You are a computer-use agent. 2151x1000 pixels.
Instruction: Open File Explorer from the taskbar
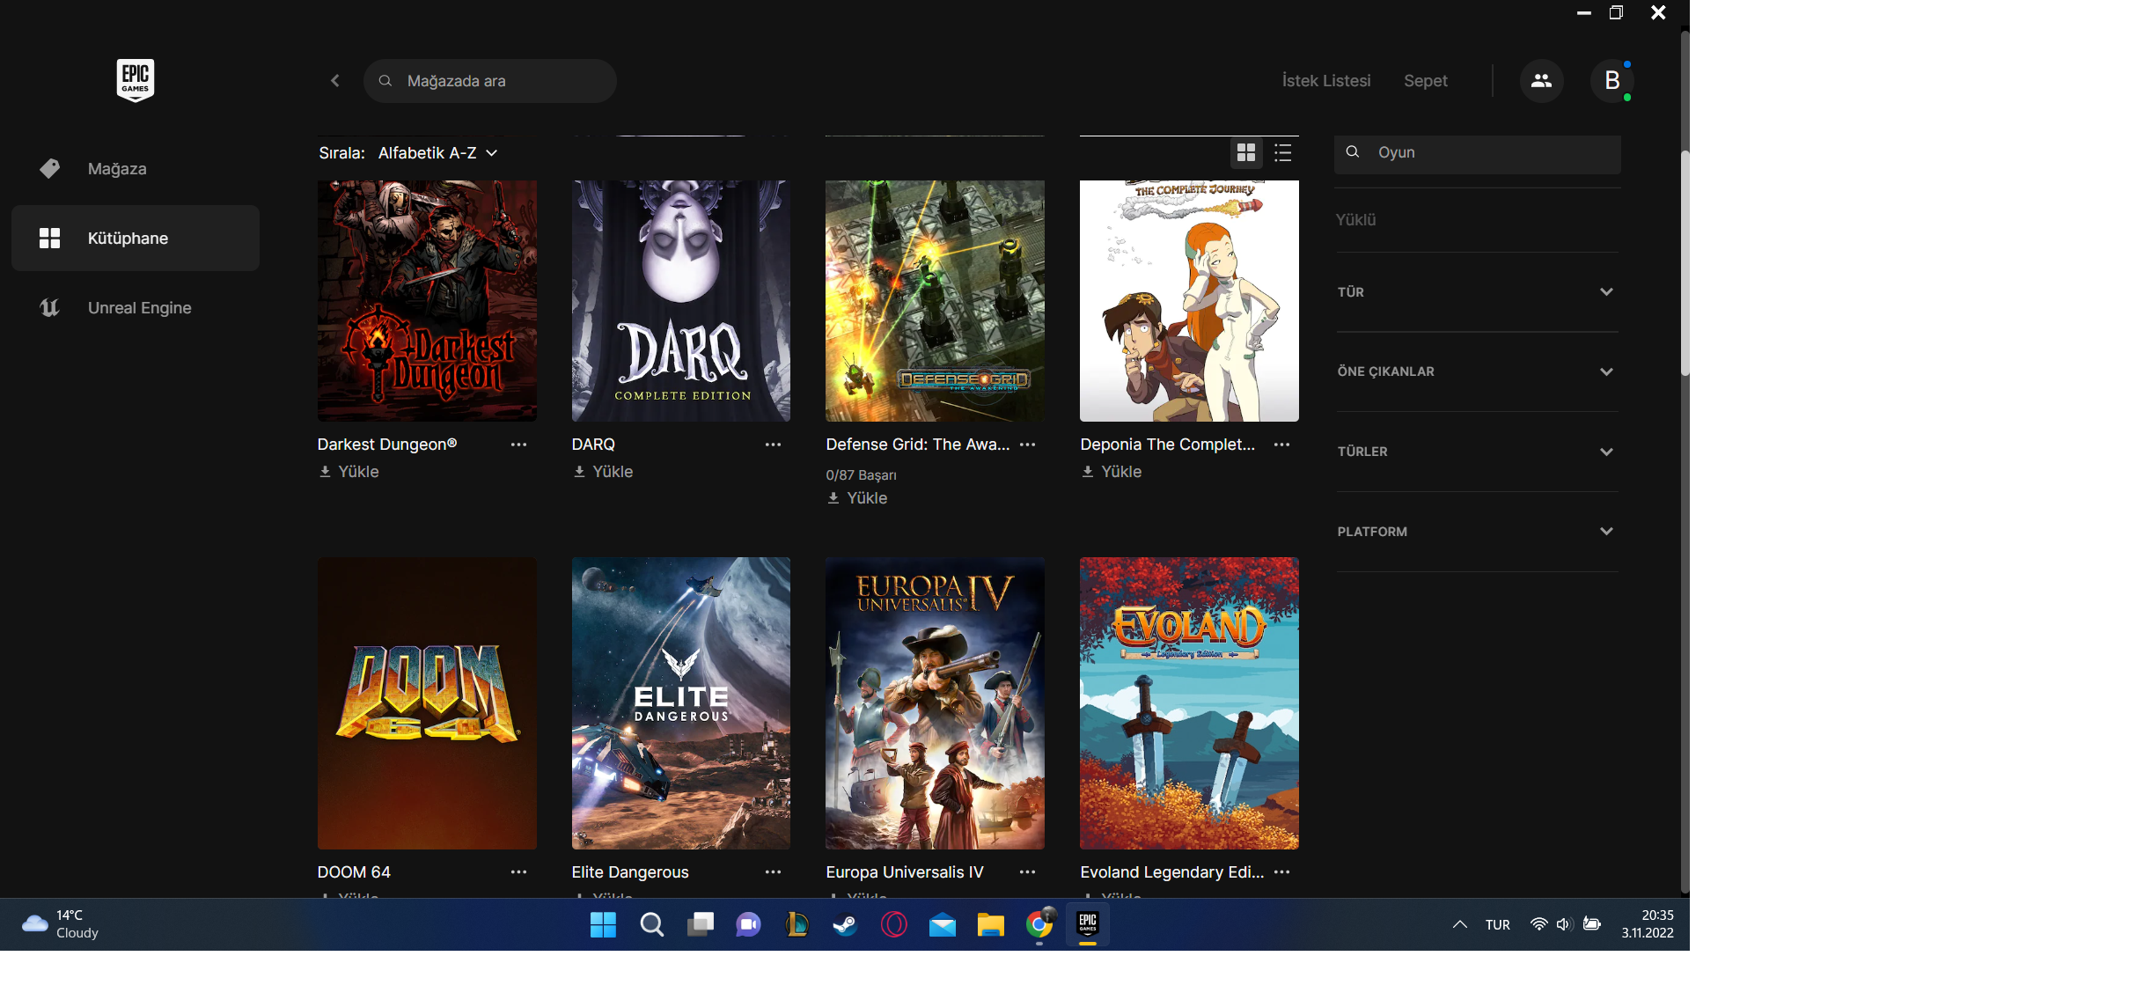pos(990,925)
